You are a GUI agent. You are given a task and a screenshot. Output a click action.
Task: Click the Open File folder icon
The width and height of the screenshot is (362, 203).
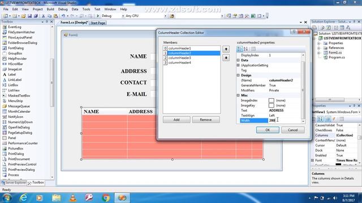(x=23, y=16)
